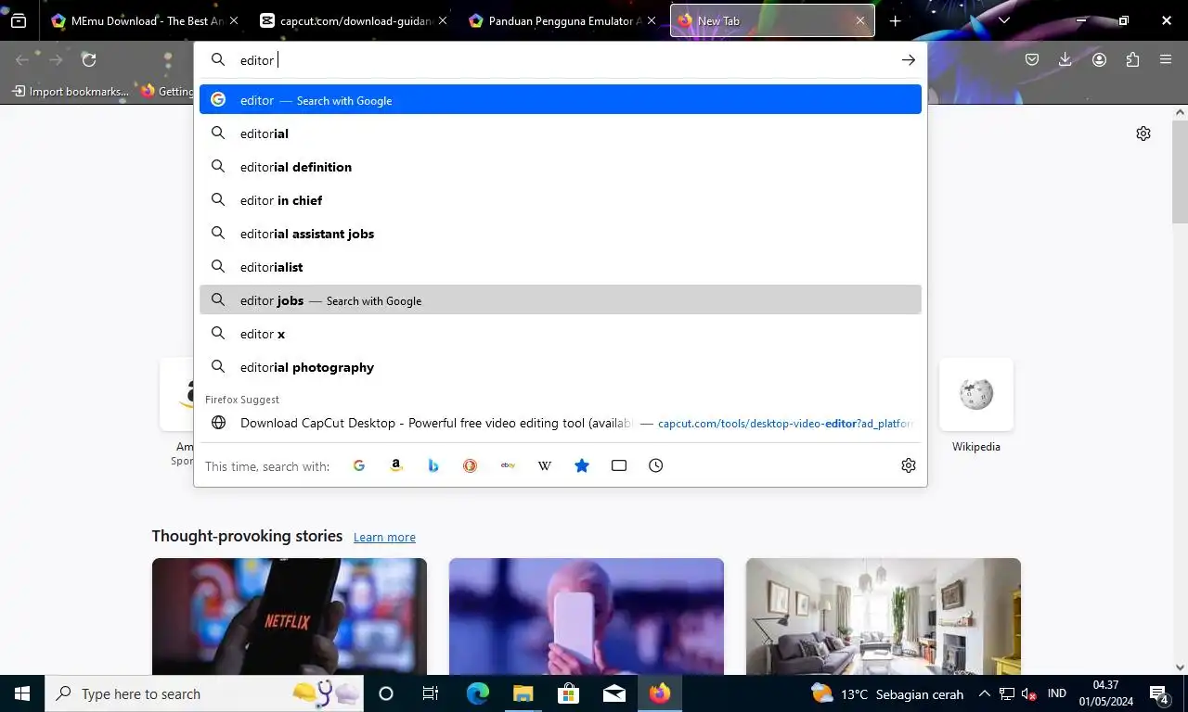
Task: Open Microsoft Store from taskbar
Action: 568,693
